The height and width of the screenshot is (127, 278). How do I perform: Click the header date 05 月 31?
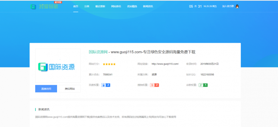[x=196, y=6]
